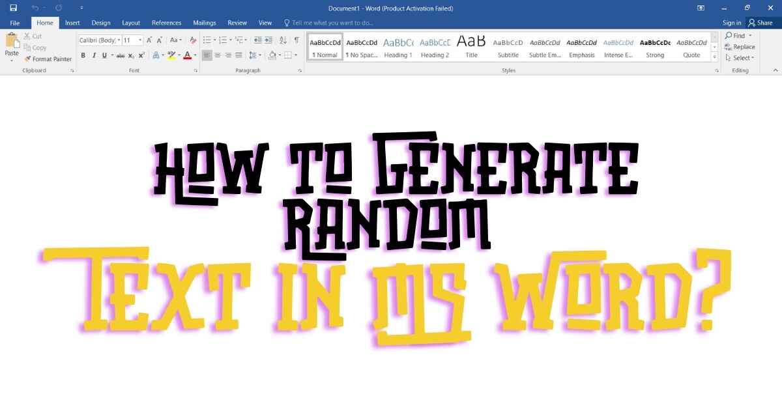Toggle Bold formatting

click(x=83, y=56)
